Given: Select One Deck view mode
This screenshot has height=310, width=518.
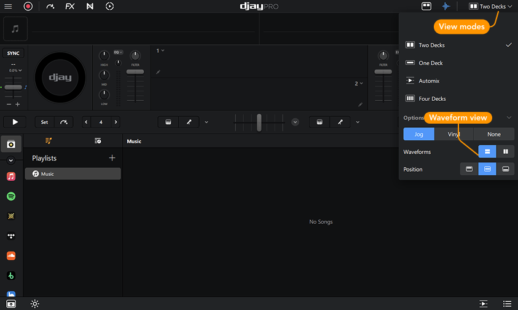Looking at the screenshot, I should (x=458, y=63).
